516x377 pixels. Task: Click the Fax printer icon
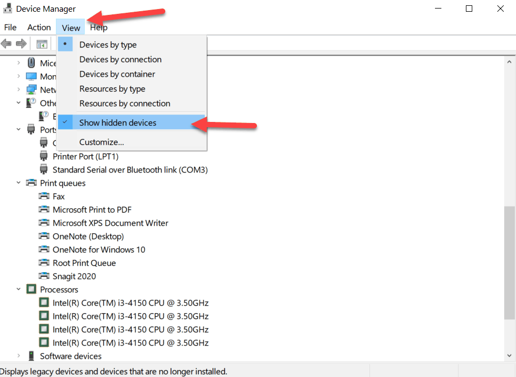[x=44, y=196]
